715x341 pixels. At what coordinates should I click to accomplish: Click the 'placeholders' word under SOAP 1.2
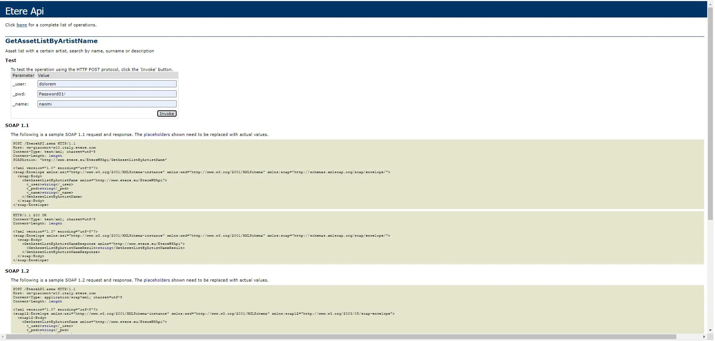pos(157,280)
